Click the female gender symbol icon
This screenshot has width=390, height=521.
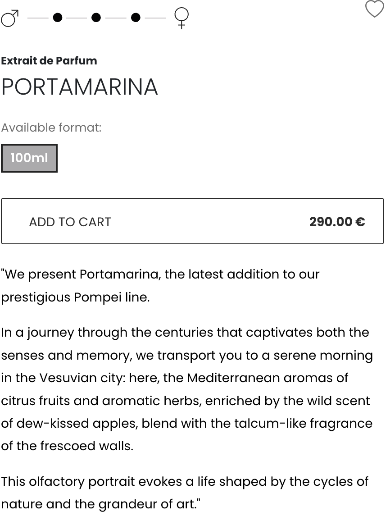point(181,18)
